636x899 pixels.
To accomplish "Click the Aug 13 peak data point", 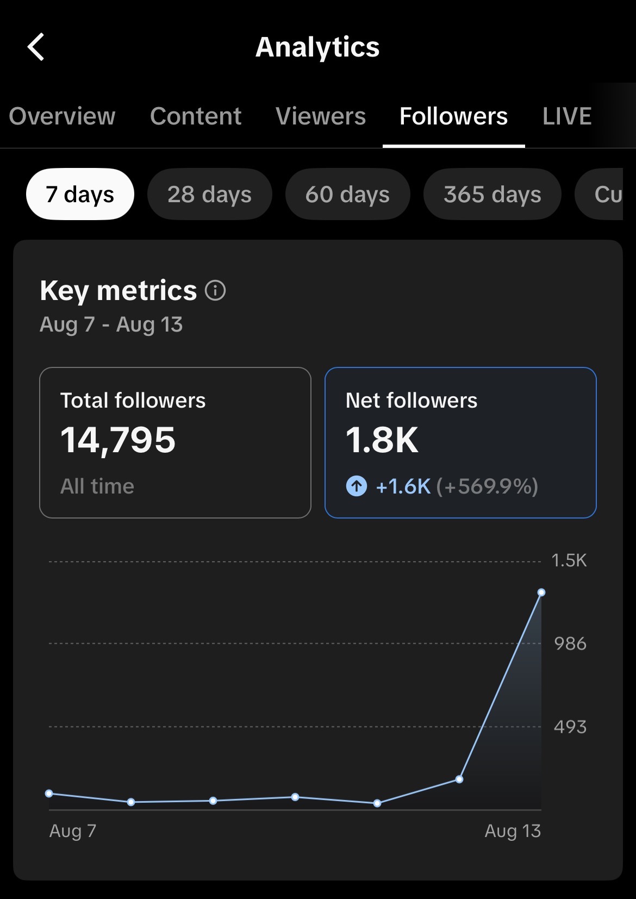I will click(x=541, y=592).
